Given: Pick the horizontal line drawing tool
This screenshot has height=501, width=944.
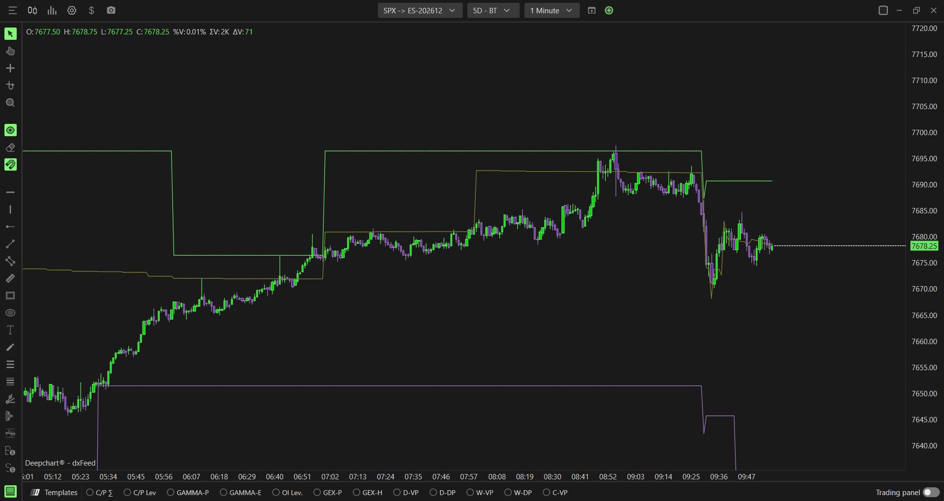Looking at the screenshot, I should [x=10, y=192].
